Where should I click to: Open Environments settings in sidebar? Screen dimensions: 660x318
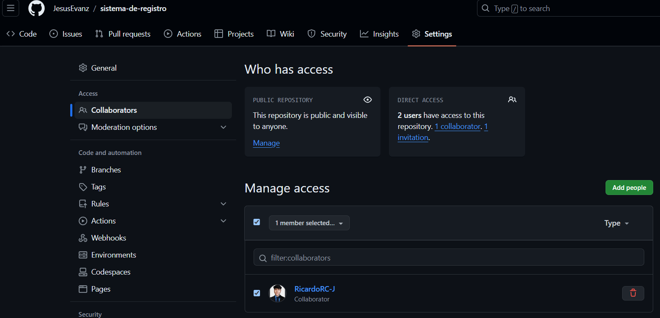153,255
